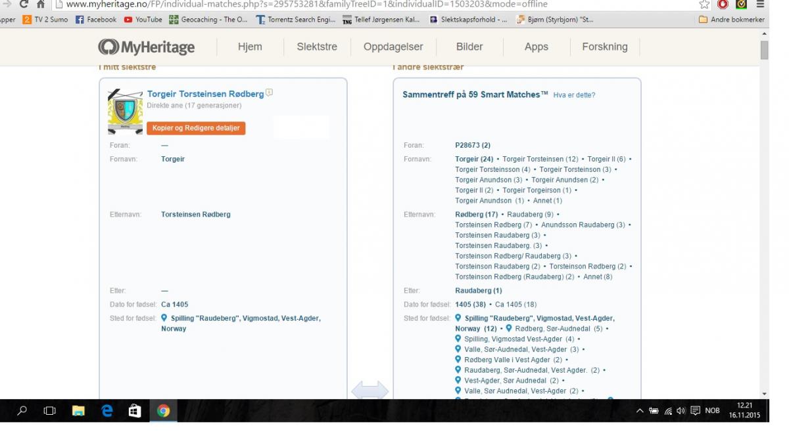789x443 pixels.
Task: Open Microsoft Edge from the taskbar
Action: tap(107, 411)
